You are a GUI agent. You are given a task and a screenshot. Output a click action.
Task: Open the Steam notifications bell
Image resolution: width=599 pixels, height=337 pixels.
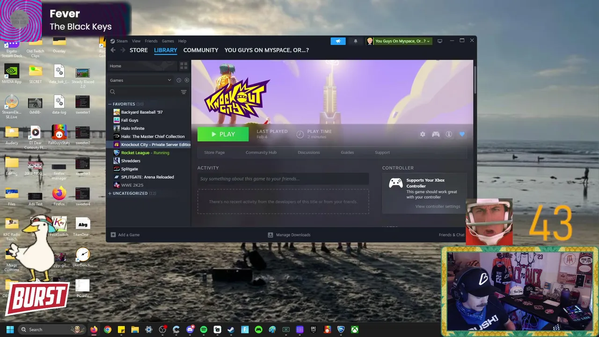pos(356,41)
